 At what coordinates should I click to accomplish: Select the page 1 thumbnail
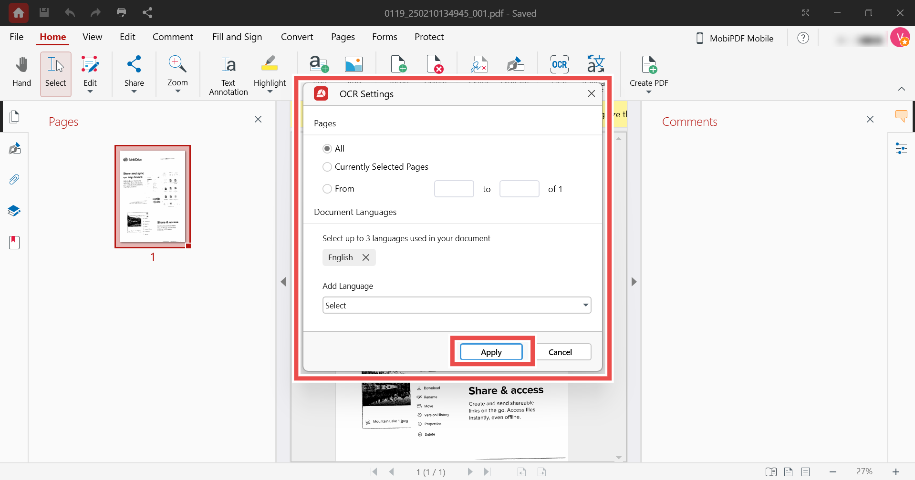point(152,197)
